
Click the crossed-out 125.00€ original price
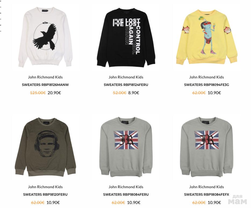tap(38, 93)
